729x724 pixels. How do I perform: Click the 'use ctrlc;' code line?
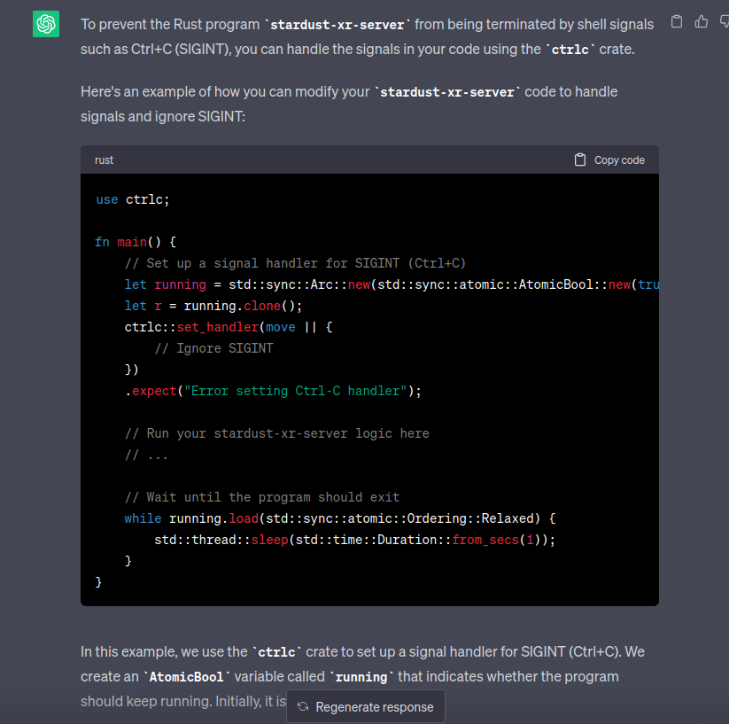pyautogui.click(x=133, y=199)
